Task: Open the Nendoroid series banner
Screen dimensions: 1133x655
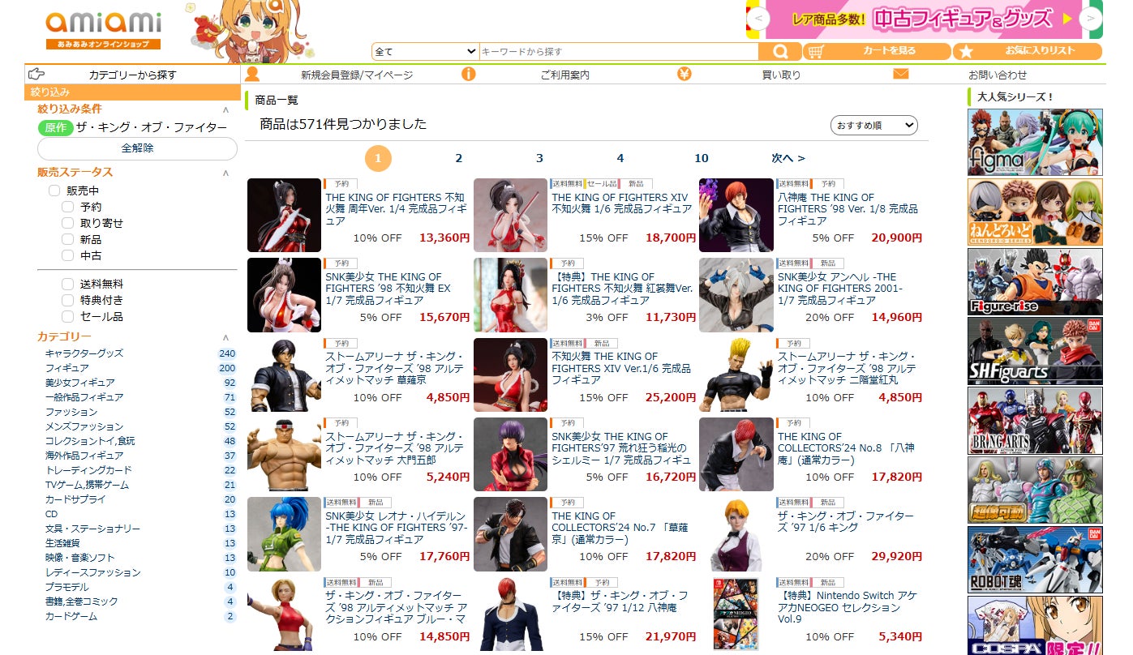Action: click(x=1035, y=212)
